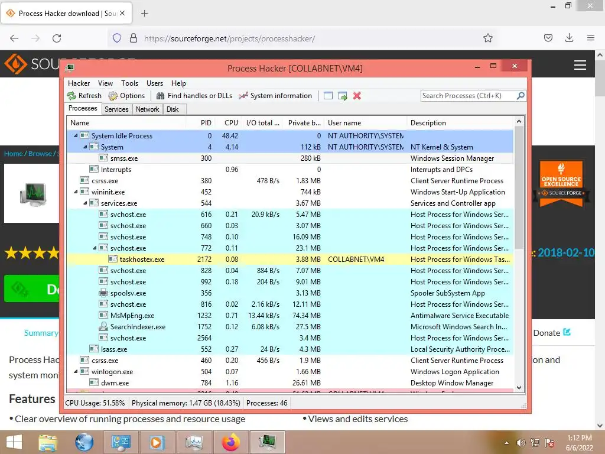Collapse the winlogon.exe tree node
This screenshot has width=605, height=454.
coord(76,371)
